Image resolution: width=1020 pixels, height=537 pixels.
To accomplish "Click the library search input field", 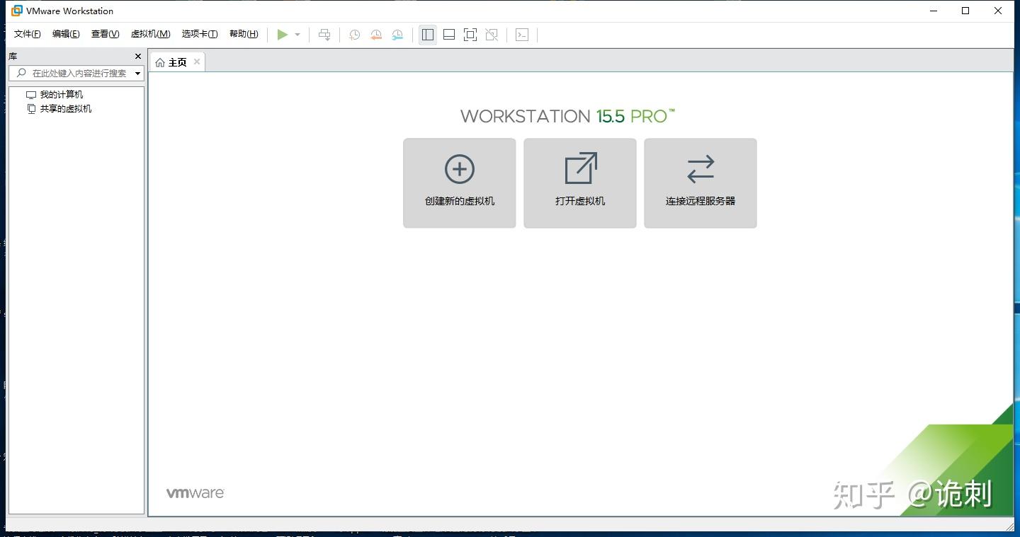I will click(x=74, y=73).
